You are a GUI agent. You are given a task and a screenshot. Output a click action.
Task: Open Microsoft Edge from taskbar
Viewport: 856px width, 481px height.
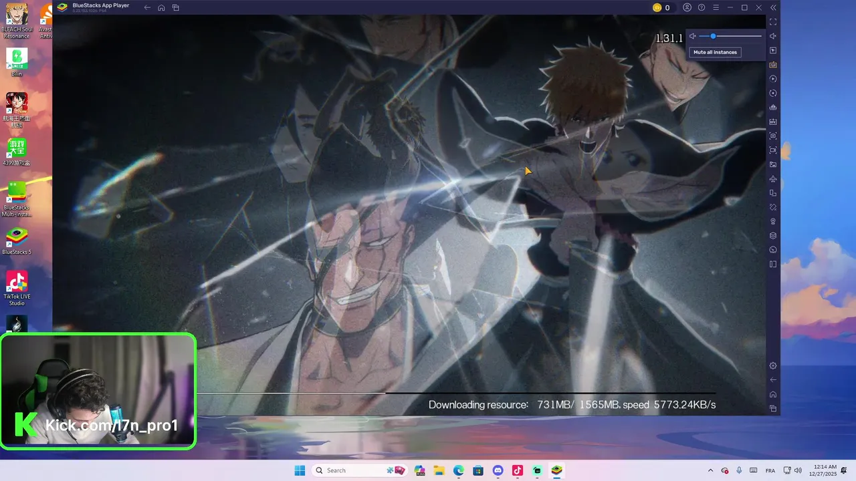click(x=459, y=470)
